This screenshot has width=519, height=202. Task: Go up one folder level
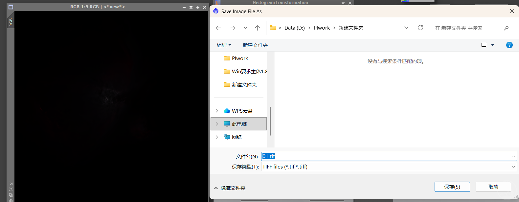(x=257, y=28)
